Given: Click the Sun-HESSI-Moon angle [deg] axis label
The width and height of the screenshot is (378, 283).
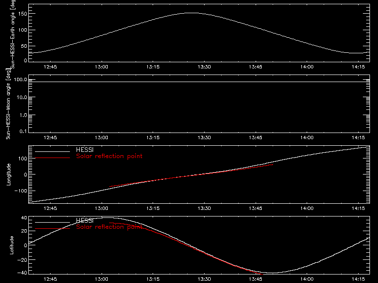Looking at the screenshot, I should 8,104.
